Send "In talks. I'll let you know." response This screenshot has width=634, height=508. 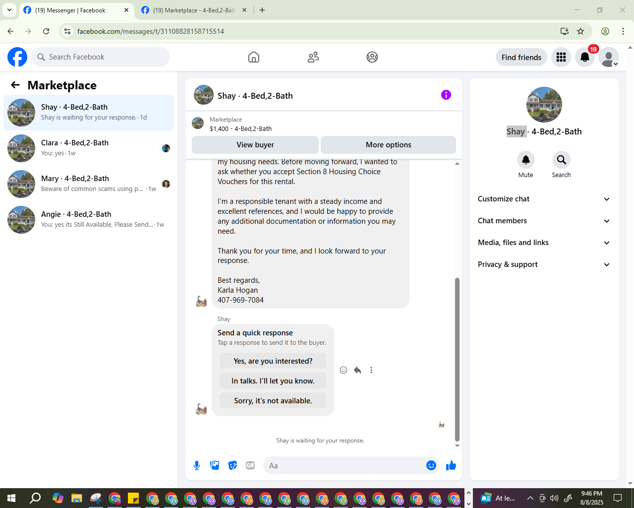tap(273, 381)
